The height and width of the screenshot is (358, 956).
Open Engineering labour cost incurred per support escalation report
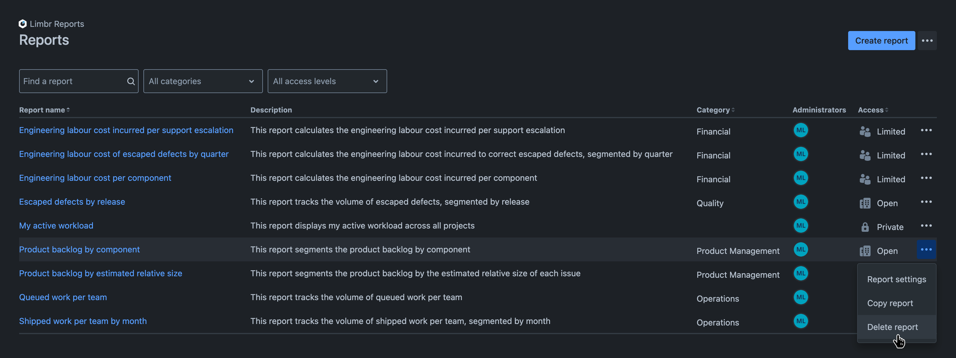click(x=126, y=130)
